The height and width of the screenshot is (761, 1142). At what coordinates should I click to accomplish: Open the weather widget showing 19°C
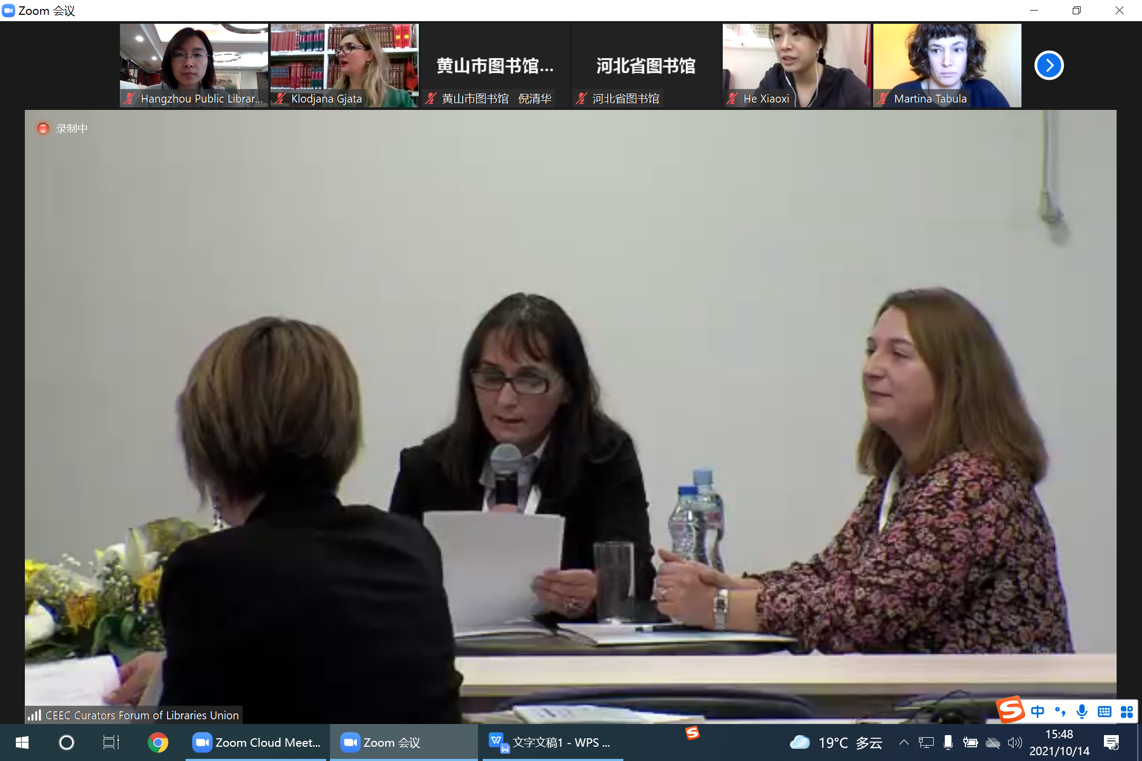(x=836, y=743)
